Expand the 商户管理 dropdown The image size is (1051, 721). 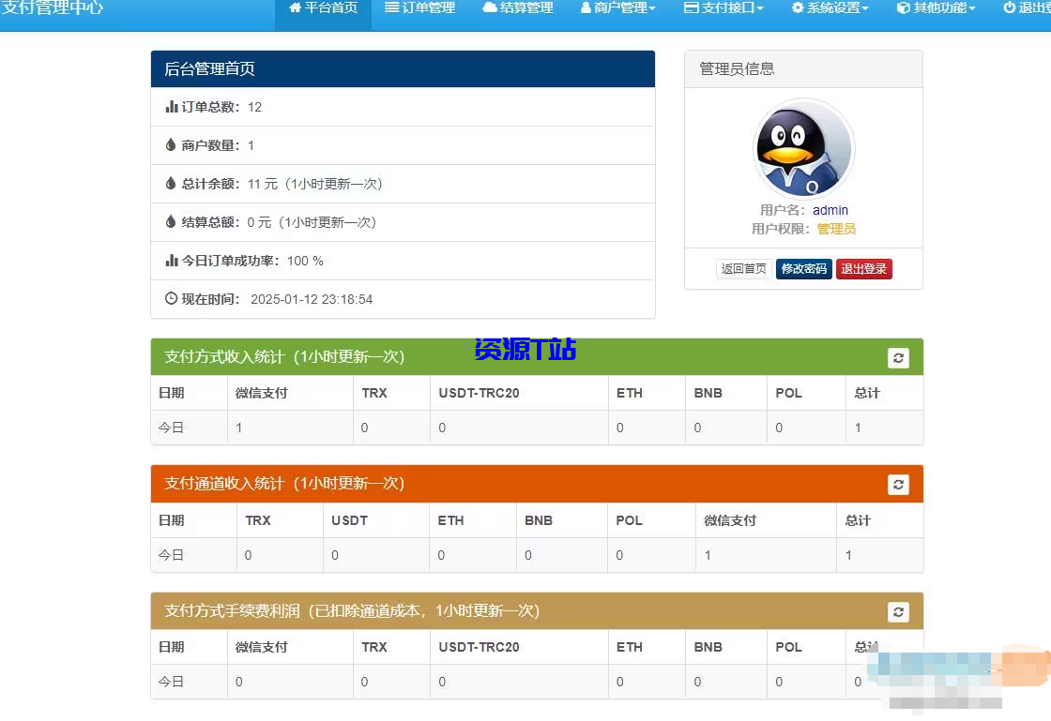pyautogui.click(x=617, y=8)
